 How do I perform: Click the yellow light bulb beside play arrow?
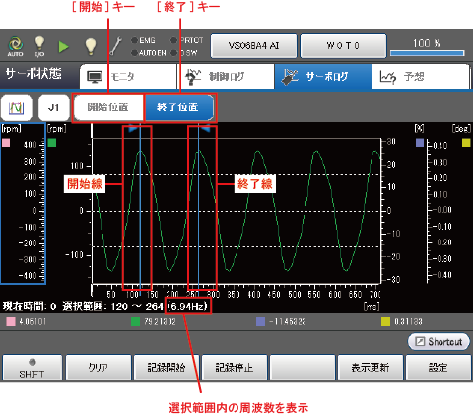point(91,46)
